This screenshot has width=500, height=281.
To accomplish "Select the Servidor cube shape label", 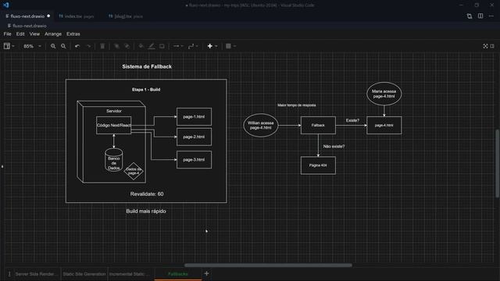I will click(114, 111).
